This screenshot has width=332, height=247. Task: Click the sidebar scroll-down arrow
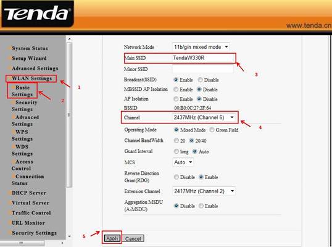pos(69,237)
